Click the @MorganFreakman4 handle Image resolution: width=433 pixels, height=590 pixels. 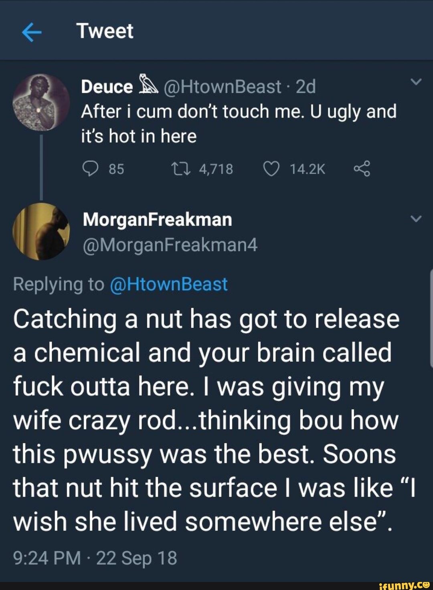point(170,245)
